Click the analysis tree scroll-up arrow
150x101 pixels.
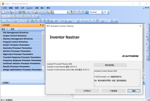43,33
